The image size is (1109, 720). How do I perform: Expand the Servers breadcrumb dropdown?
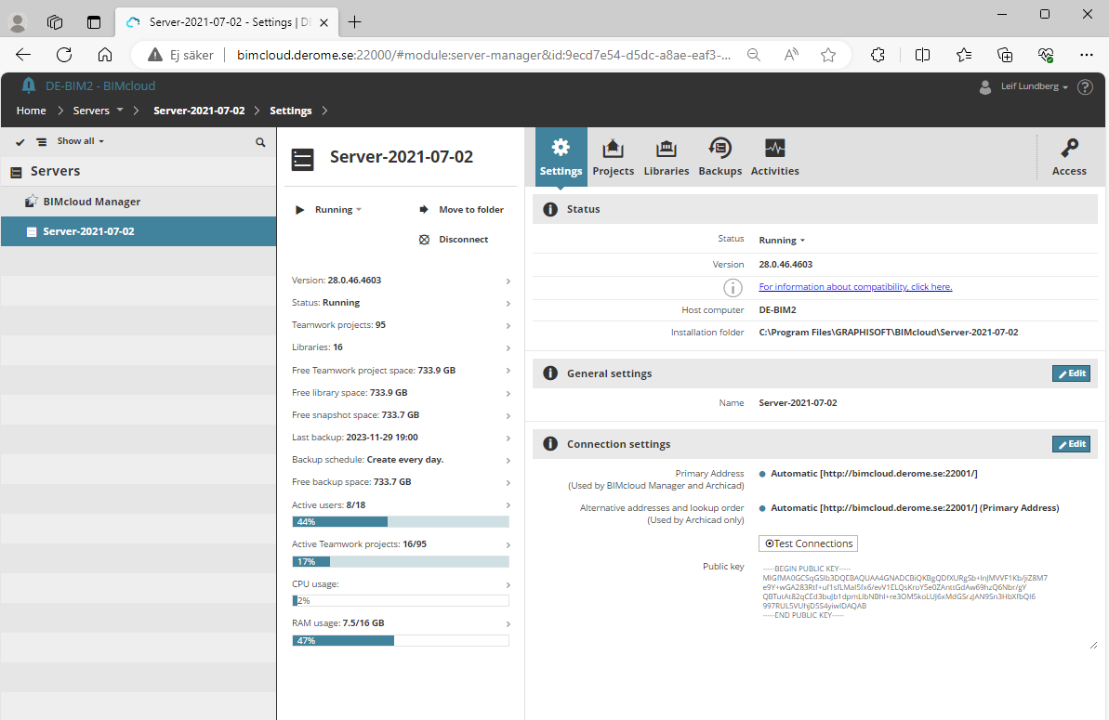(120, 111)
